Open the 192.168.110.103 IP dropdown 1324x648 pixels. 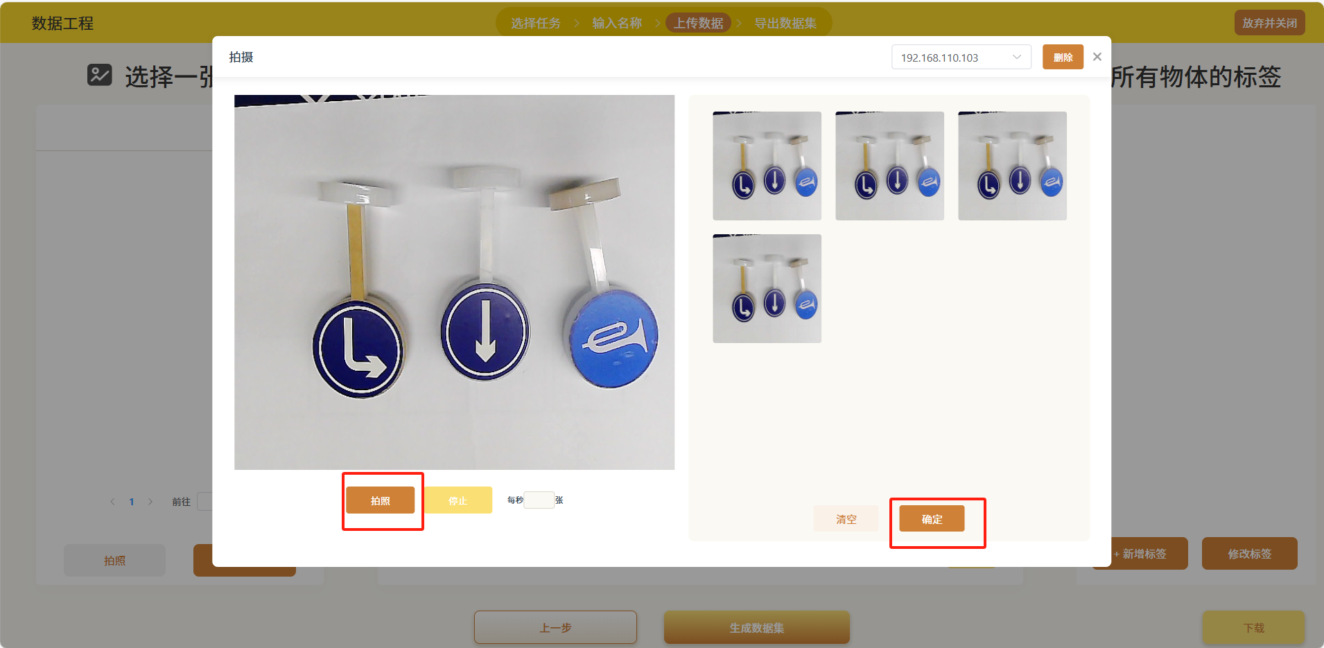[x=961, y=57]
